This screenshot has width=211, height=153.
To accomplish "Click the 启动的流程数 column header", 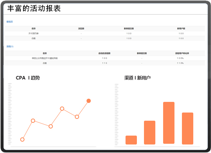I will 104,53.
